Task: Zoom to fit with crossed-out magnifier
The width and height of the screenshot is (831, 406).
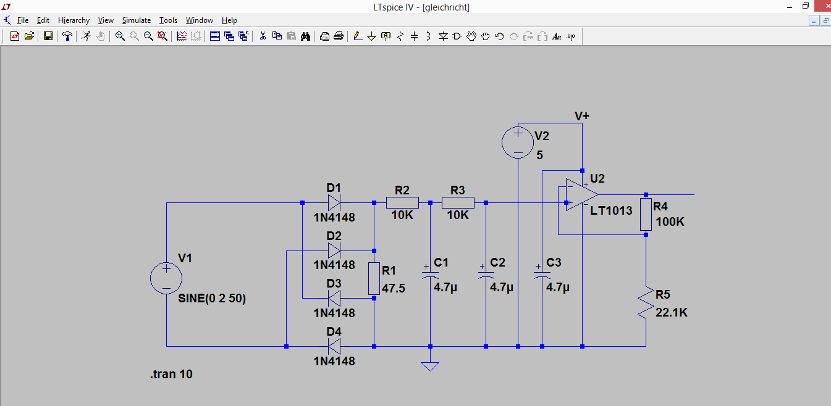Action: 162,36
